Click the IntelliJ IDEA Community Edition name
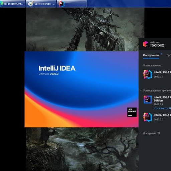The width and height of the screenshot is (171, 171). click(162, 99)
